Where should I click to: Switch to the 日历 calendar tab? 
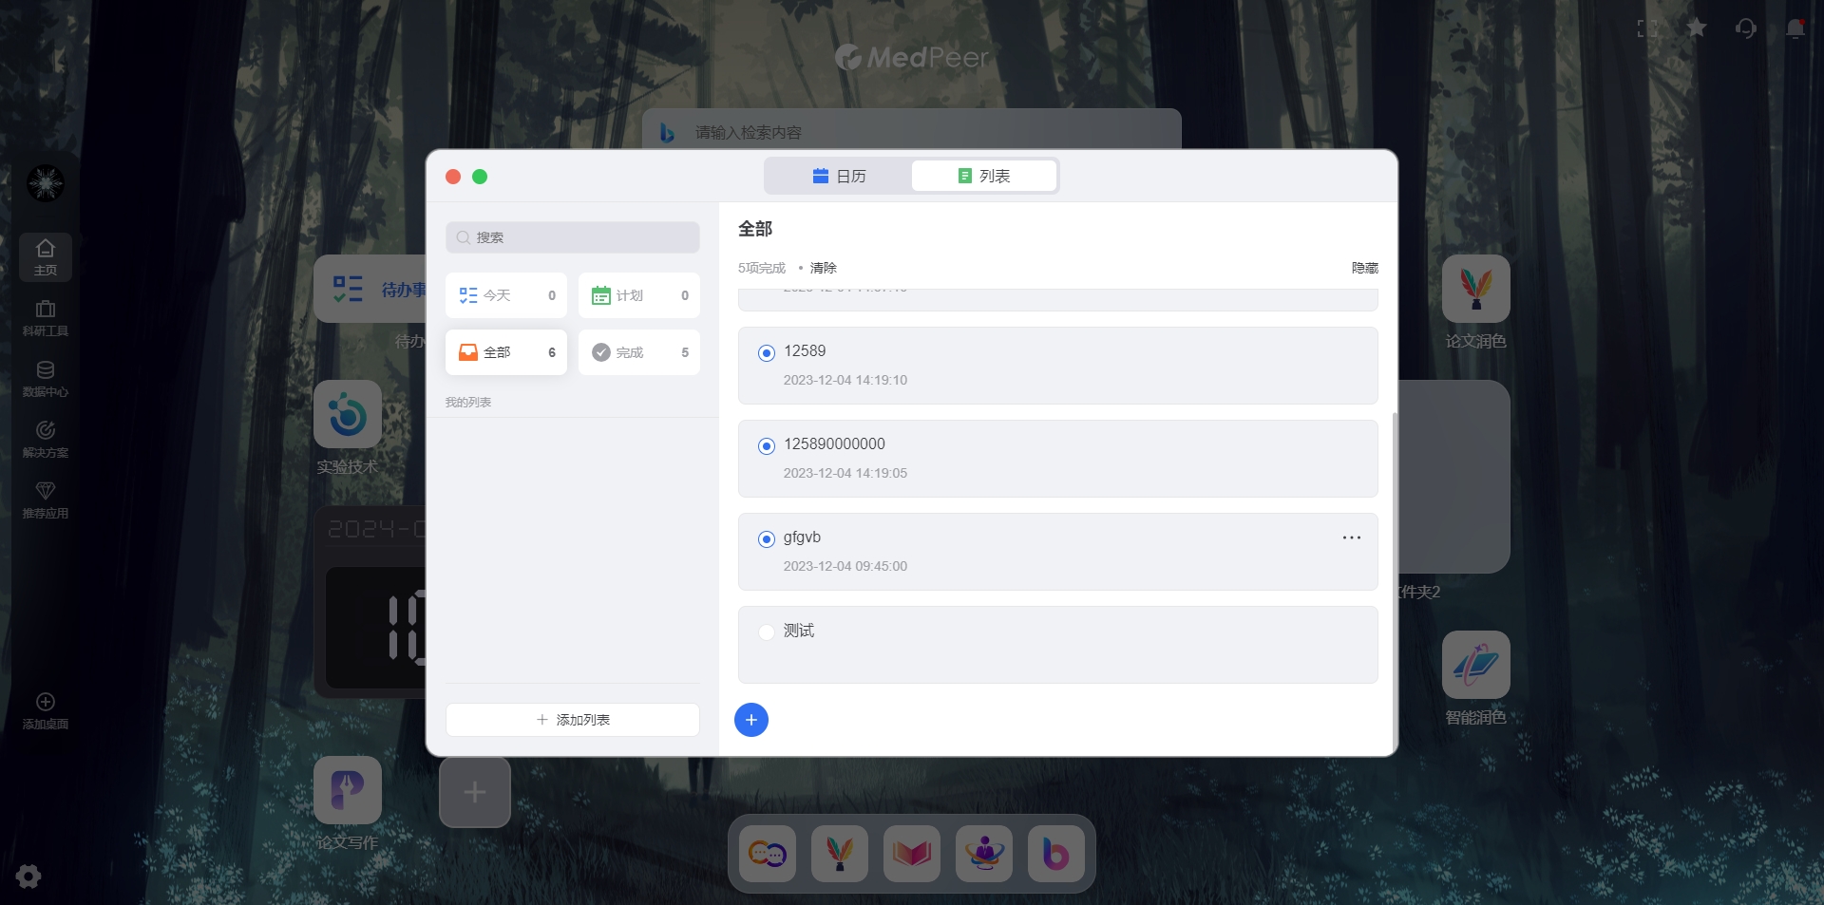coord(839,176)
